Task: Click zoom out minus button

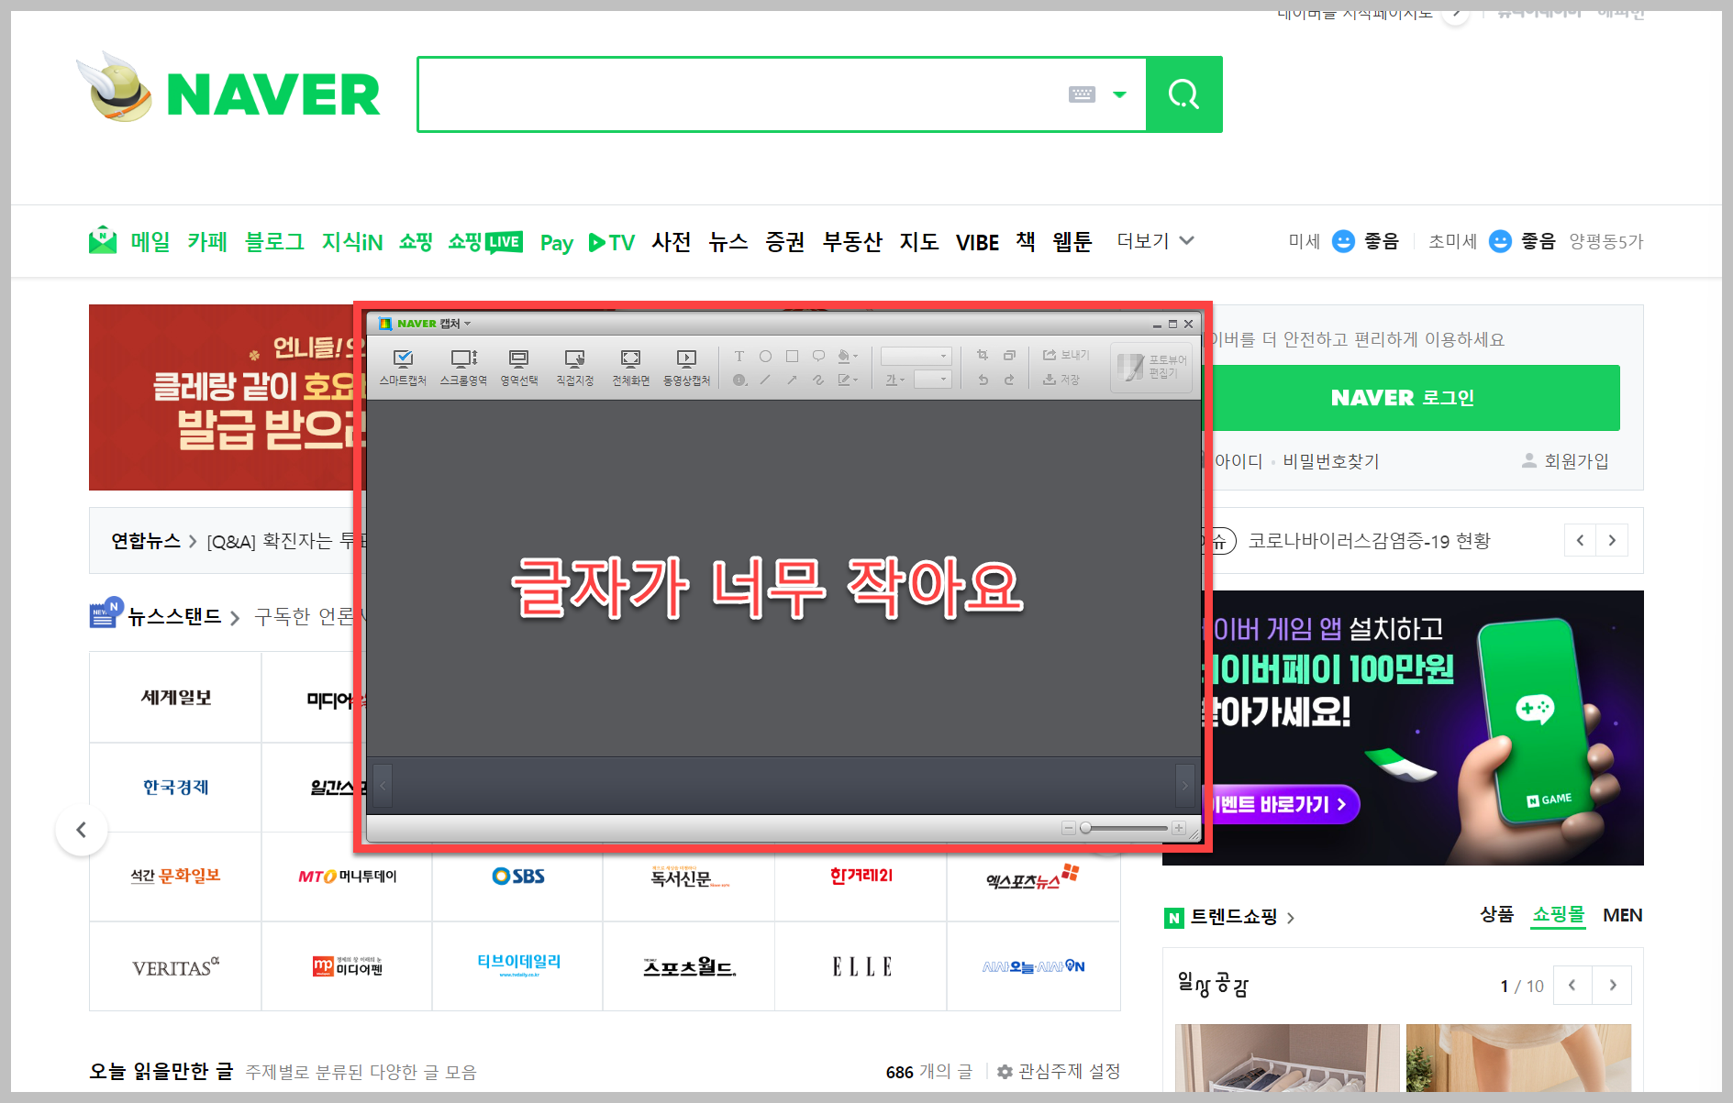Action: (1068, 828)
